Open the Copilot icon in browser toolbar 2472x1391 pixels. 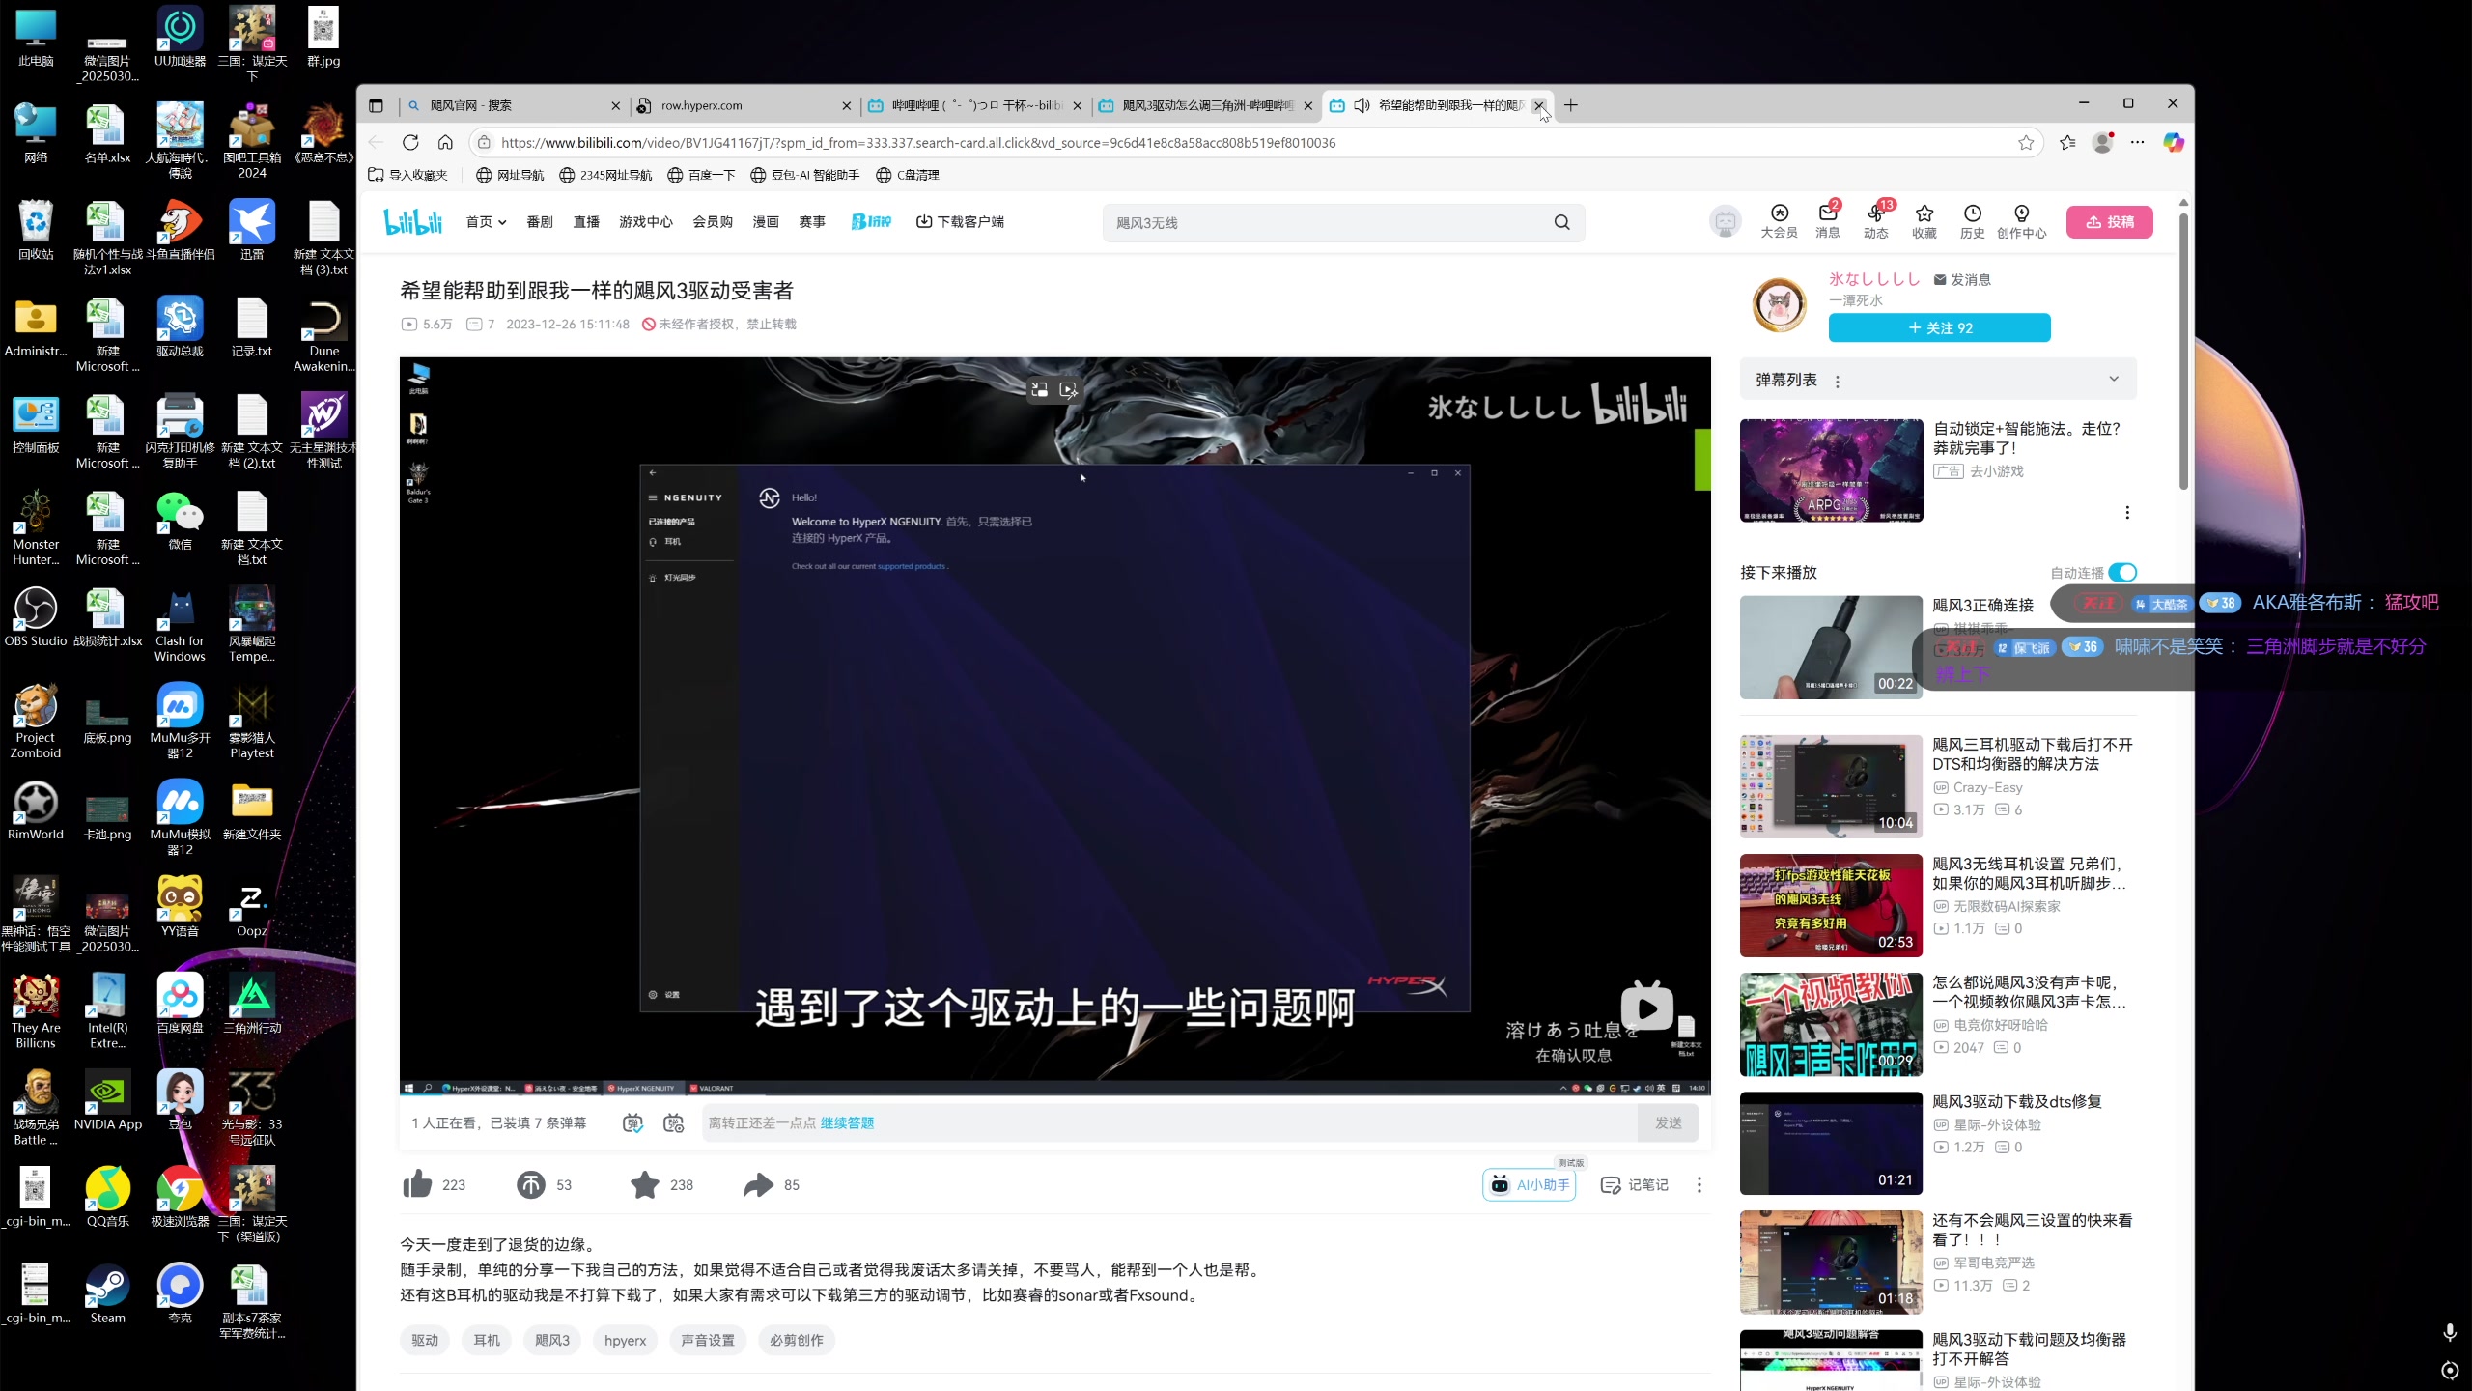click(2174, 143)
